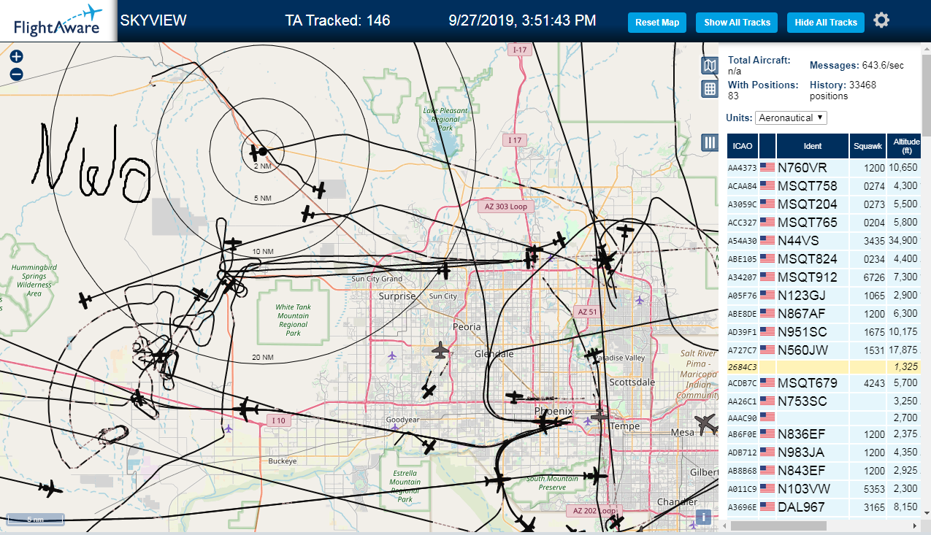Click the Hide All Tracks button
Viewport: 931px width, 535px height.
click(826, 23)
